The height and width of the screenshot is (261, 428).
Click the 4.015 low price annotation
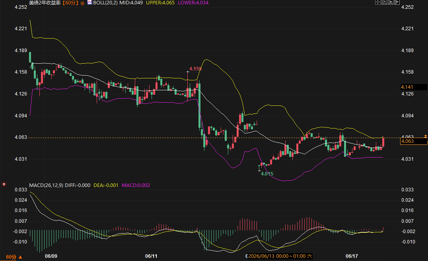click(267, 173)
